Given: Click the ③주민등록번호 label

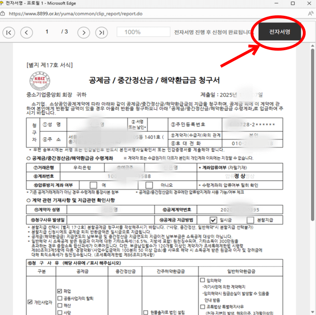Looking at the screenshot, I should (x=188, y=124).
